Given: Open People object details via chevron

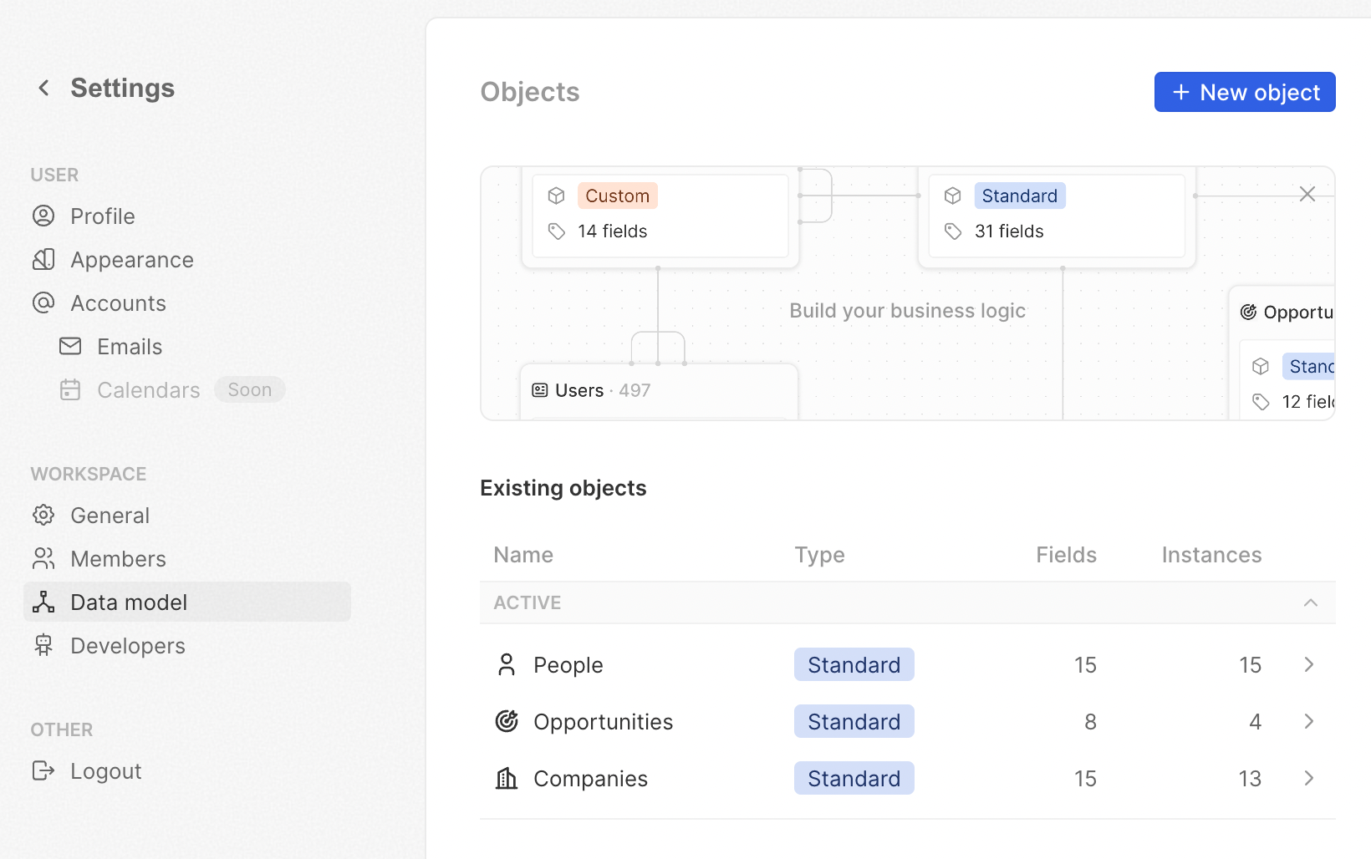Looking at the screenshot, I should 1309,665.
